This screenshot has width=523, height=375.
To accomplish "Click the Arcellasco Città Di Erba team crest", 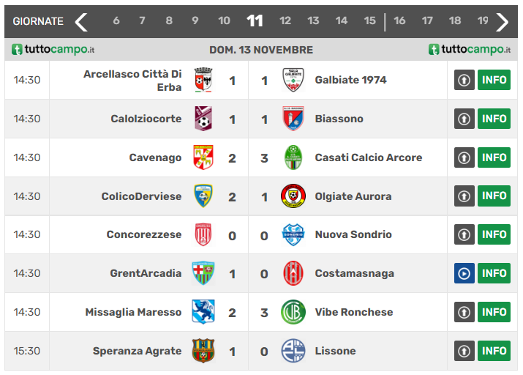I will point(203,80).
